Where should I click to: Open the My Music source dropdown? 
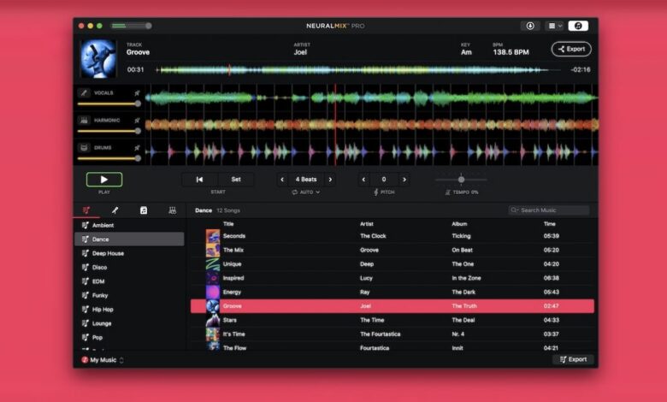point(103,360)
